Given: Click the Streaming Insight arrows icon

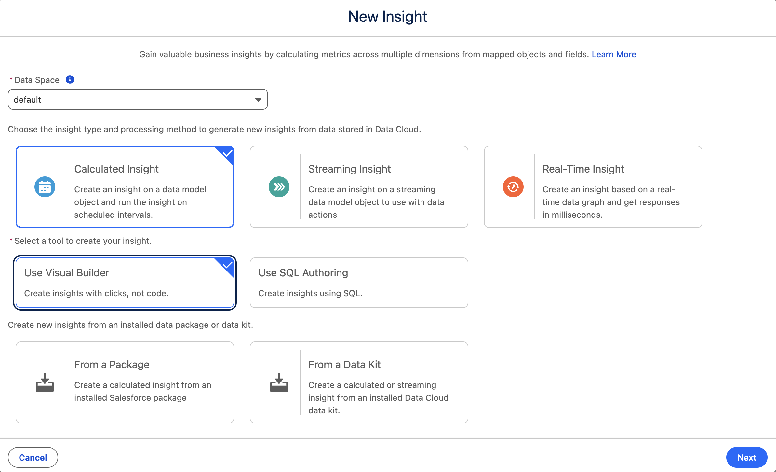Looking at the screenshot, I should (279, 187).
